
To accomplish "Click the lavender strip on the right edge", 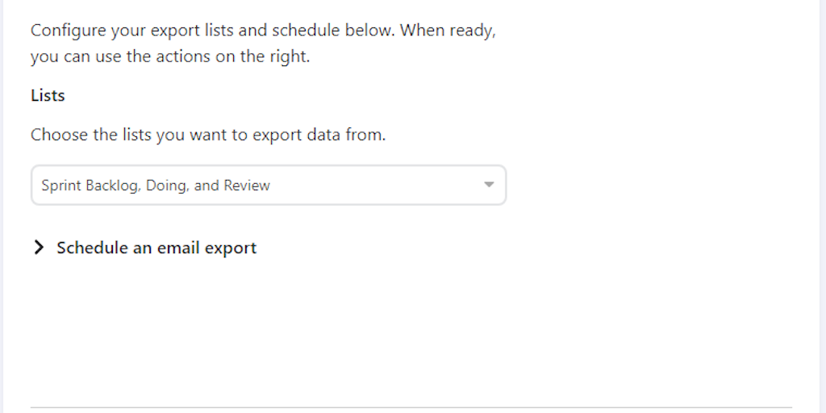I will coord(823,206).
